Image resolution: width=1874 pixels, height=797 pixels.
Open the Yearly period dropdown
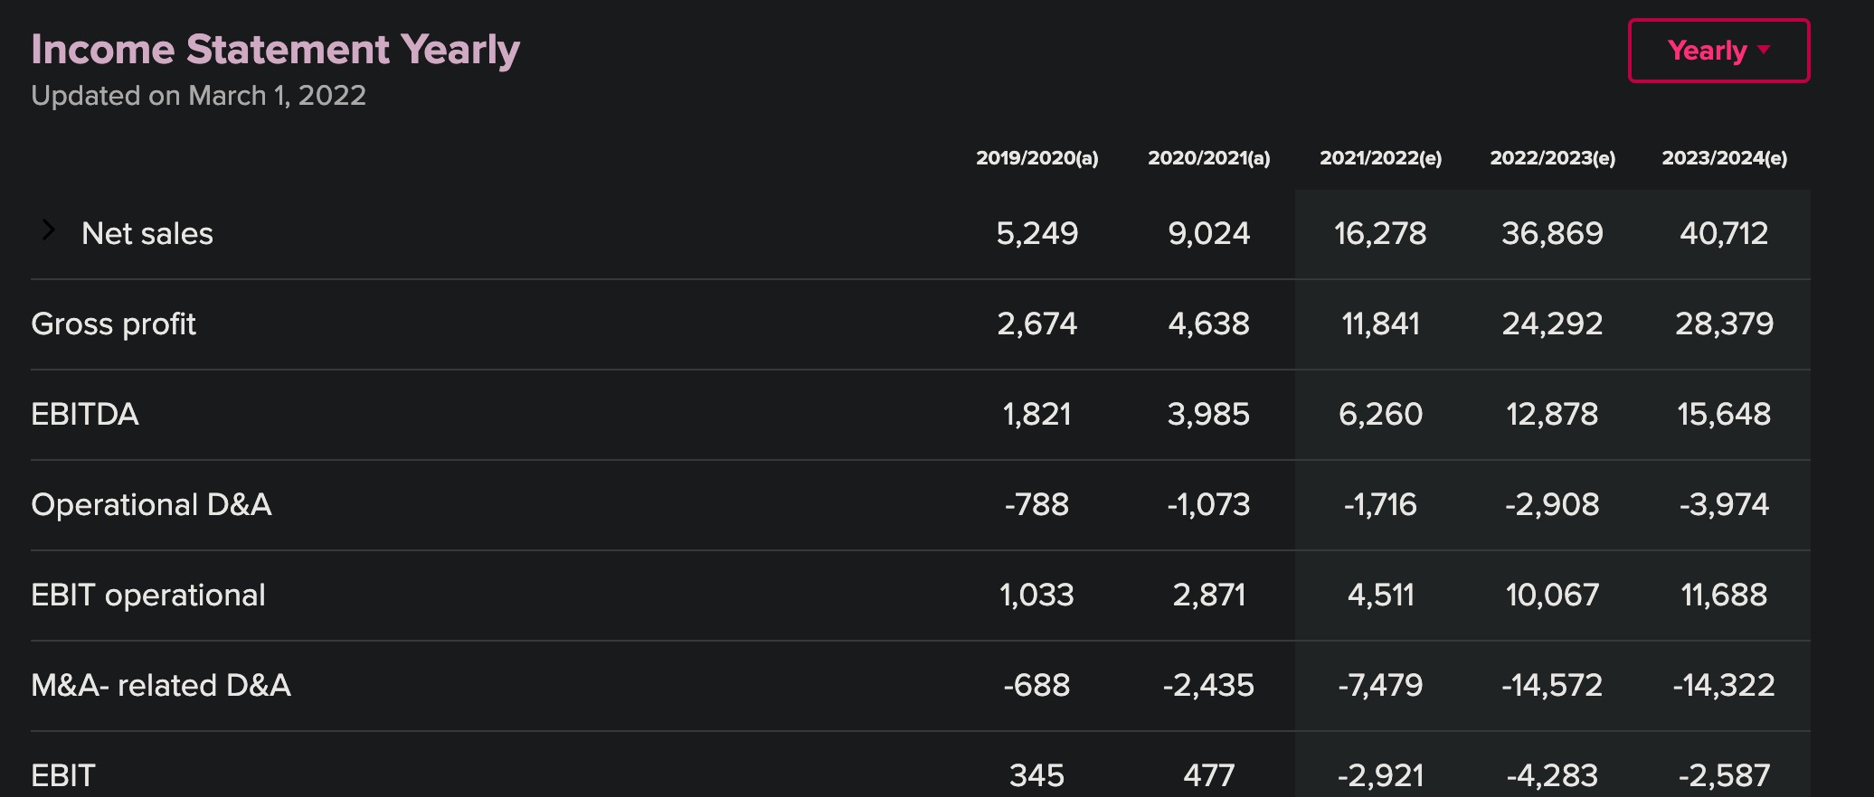[1718, 51]
